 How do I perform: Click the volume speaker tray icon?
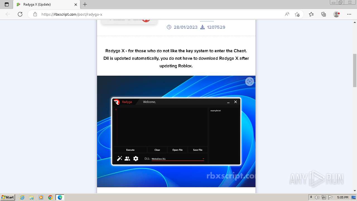click(x=317, y=197)
